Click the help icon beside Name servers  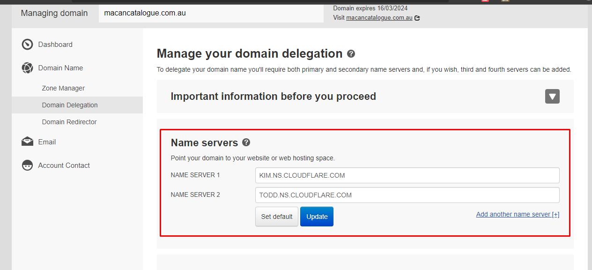click(x=246, y=142)
